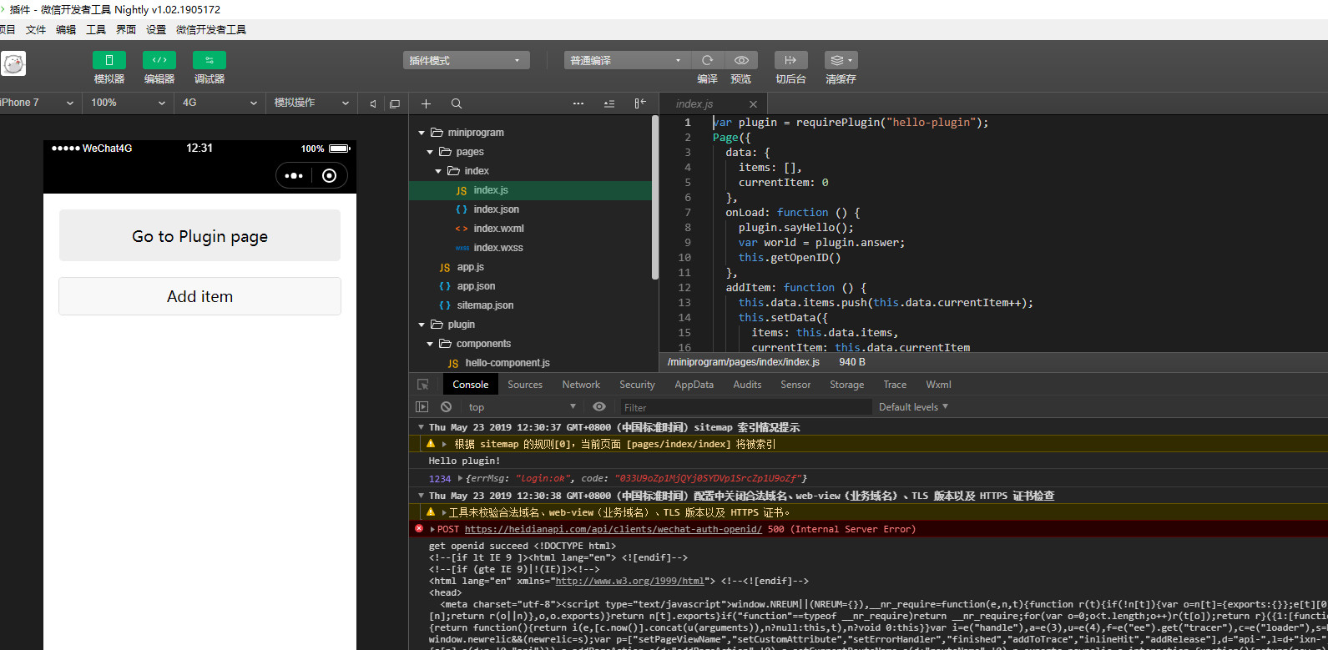Open the 100% zoom dropdown
The width and height of the screenshot is (1328, 650).
[129, 103]
